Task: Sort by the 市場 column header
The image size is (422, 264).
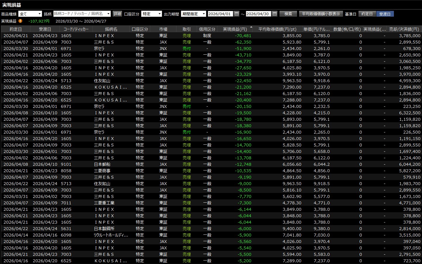Action: (163, 29)
